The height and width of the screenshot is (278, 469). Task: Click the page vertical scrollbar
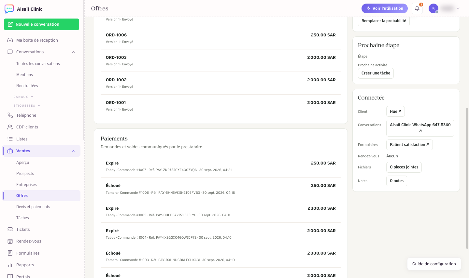[x=467, y=178]
